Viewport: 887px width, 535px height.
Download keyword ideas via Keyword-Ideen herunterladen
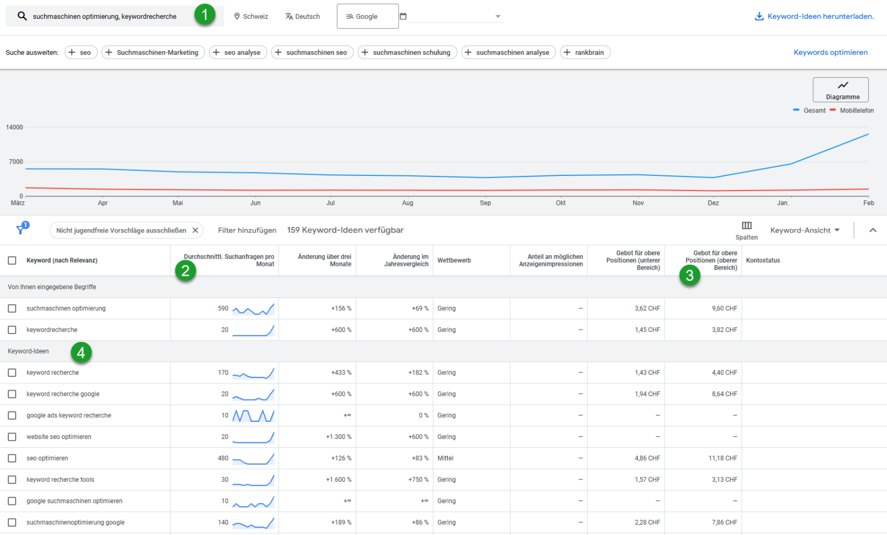pyautogui.click(x=814, y=16)
